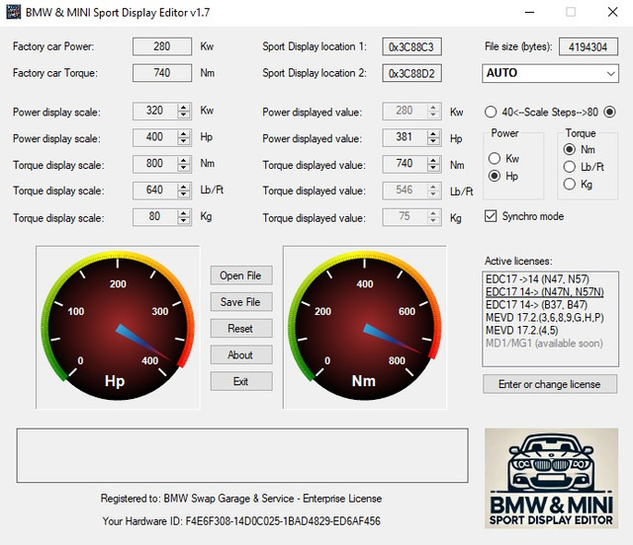The height and width of the screenshot is (545, 633).
Task: Decrease Power displayed value Hp with down arrow
Action: tap(433, 141)
